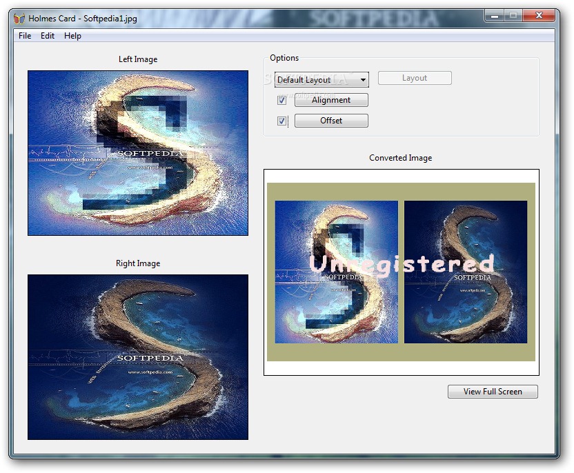Click the title 'Holmes Card - Softpedia1.jpg'
The width and height of the screenshot is (574, 473).
[83, 19]
